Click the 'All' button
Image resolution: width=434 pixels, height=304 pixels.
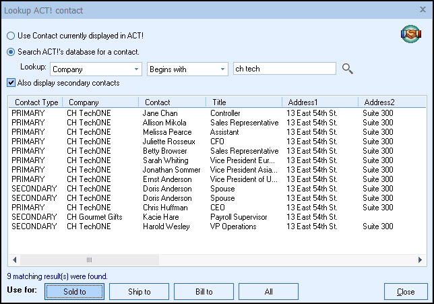pos(268,292)
